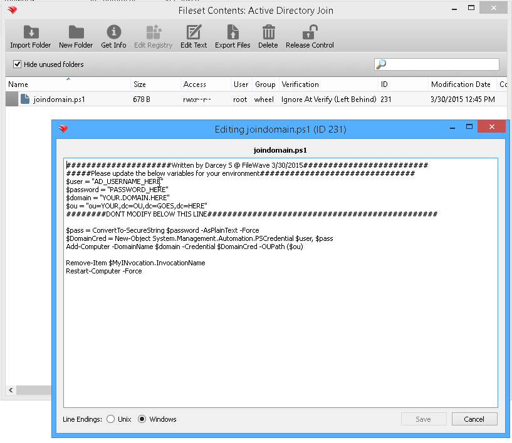Click the $password variable line in editor
512x443 pixels.
tap(117, 190)
